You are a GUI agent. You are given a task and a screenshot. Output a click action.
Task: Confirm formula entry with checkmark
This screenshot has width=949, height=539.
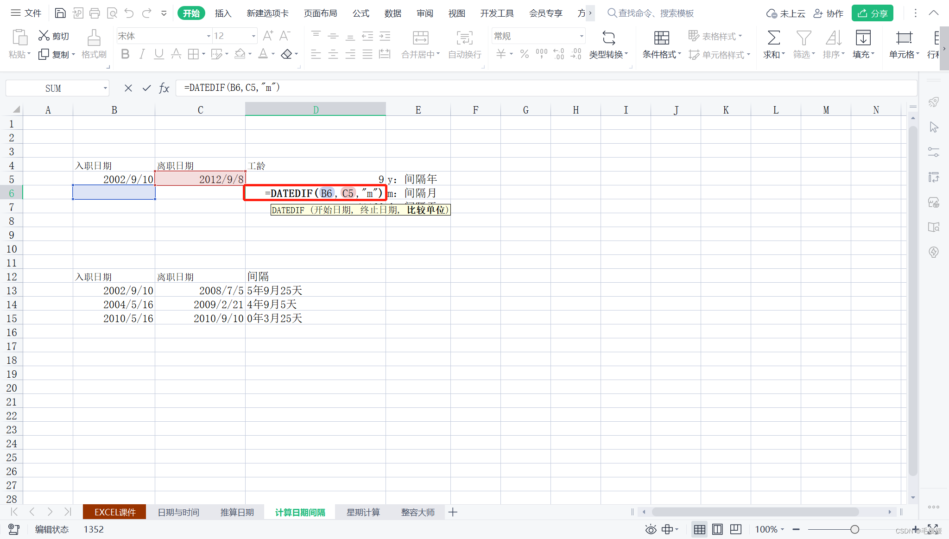coord(146,88)
